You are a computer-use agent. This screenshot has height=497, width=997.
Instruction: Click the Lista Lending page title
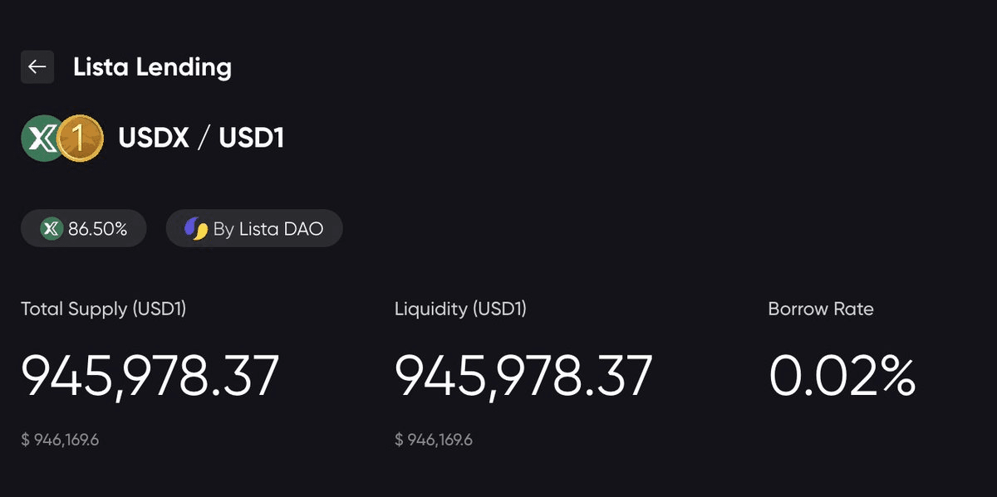(x=152, y=67)
